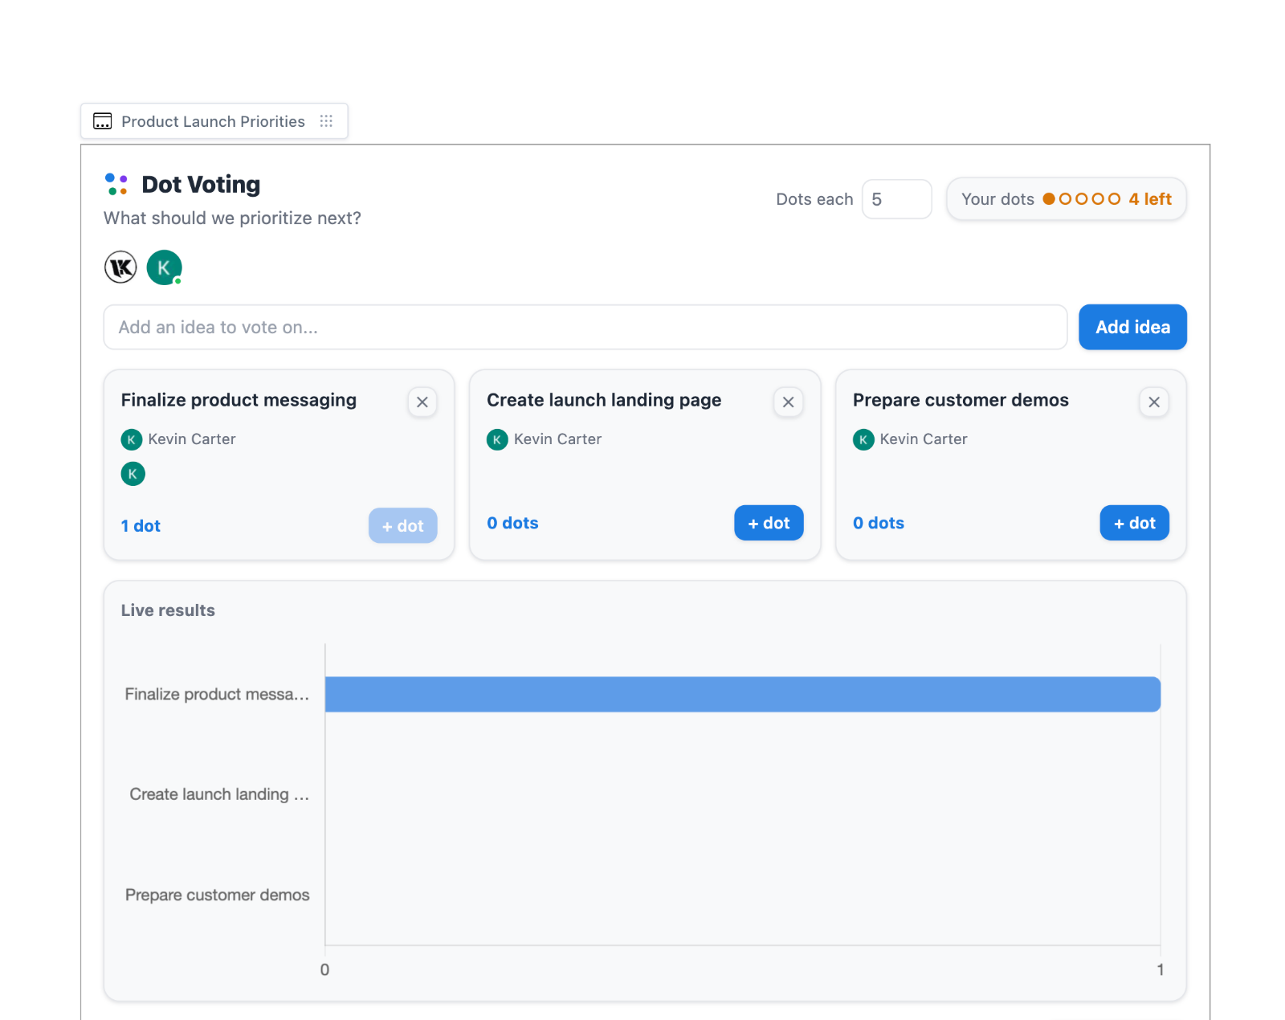Click the Product Launch Priorities board icon
Viewport: 1285px width, 1020px height.
(x=102, y=121)
